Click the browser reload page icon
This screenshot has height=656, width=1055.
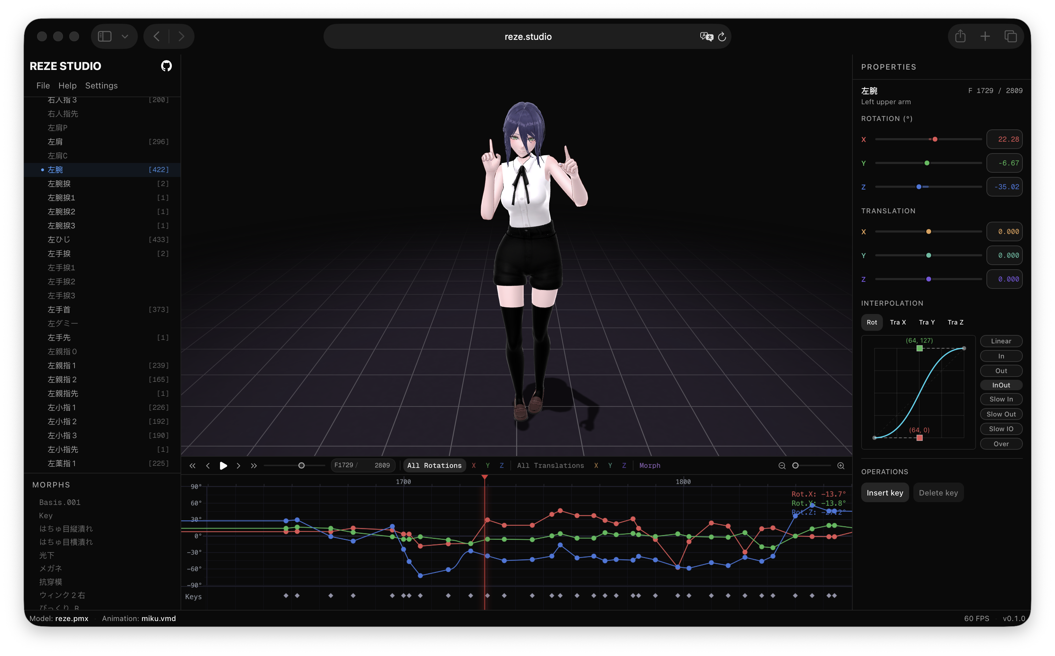coord(722,37)
